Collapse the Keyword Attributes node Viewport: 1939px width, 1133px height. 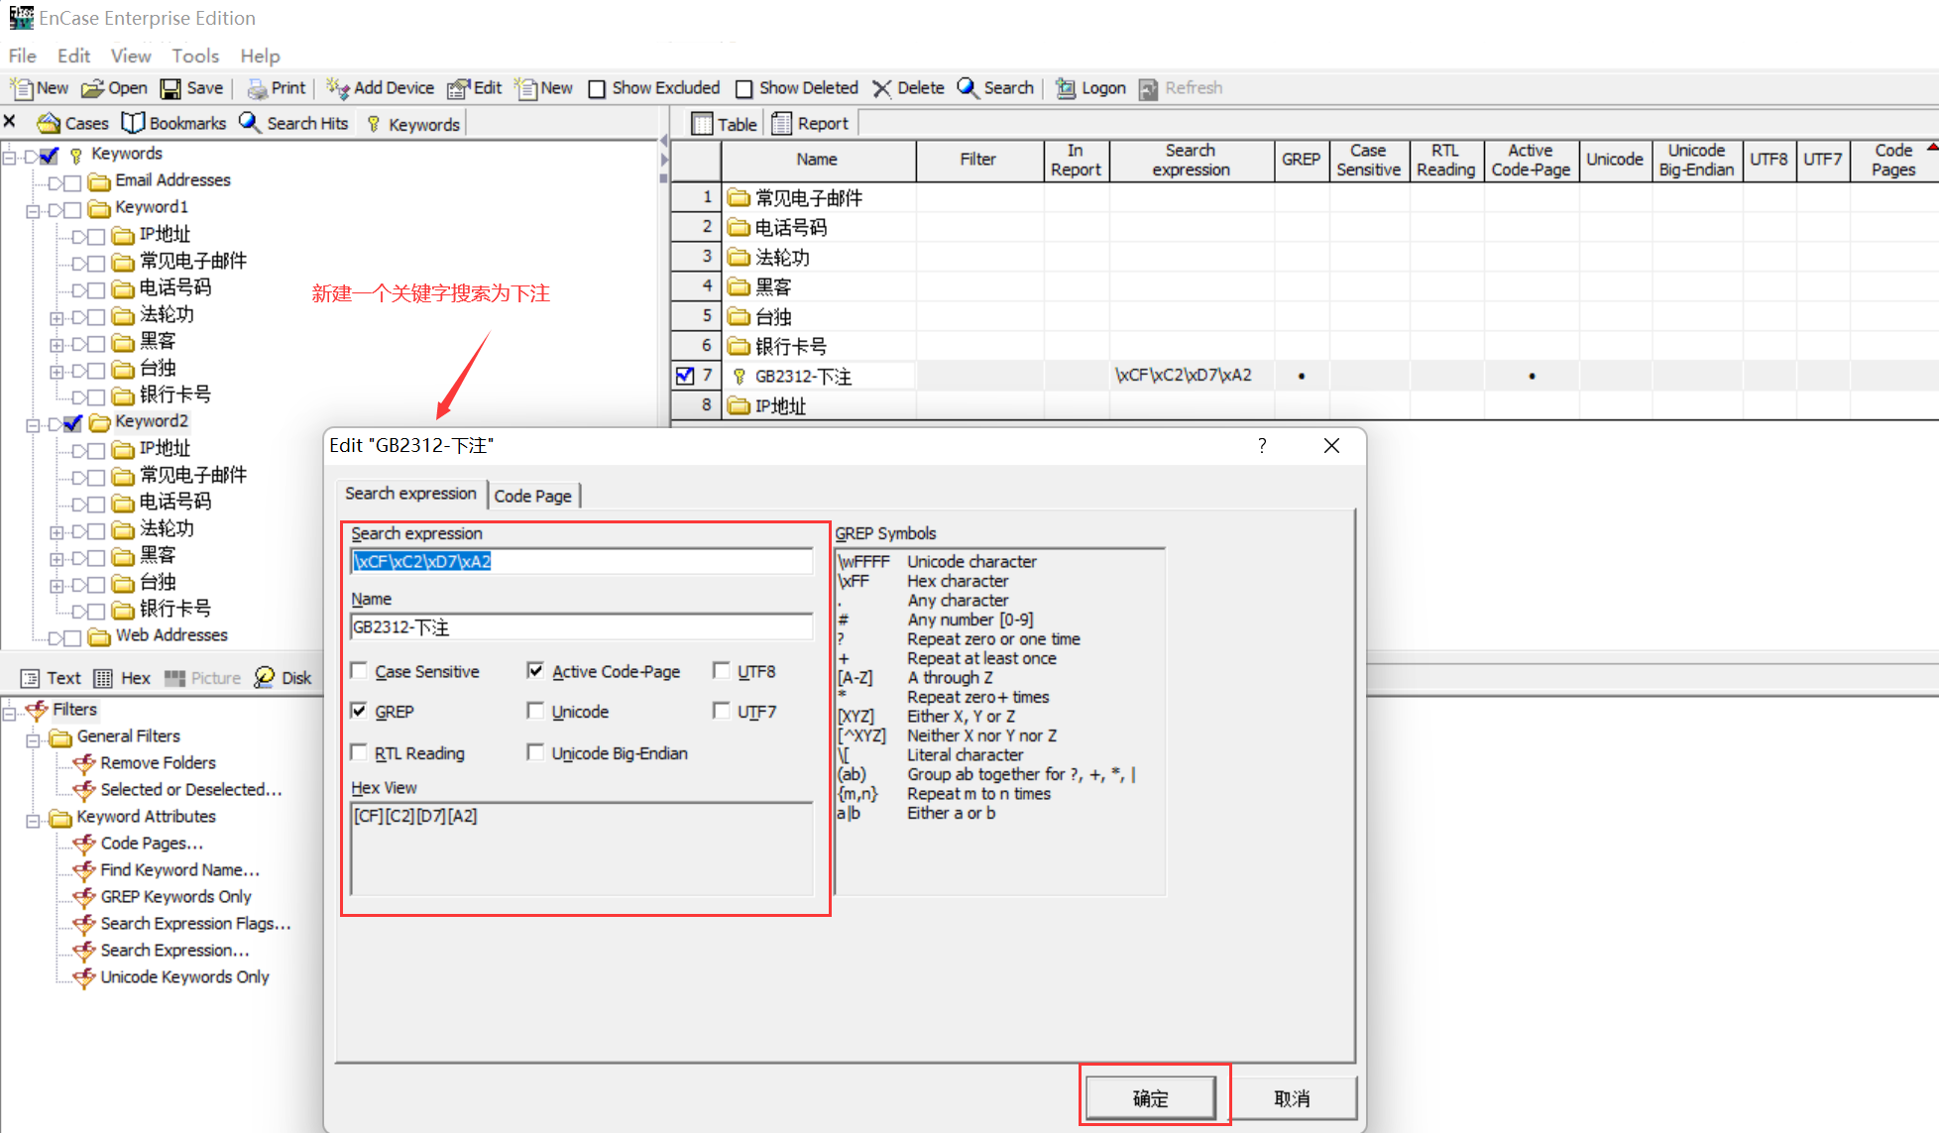[x=33, y=820]
